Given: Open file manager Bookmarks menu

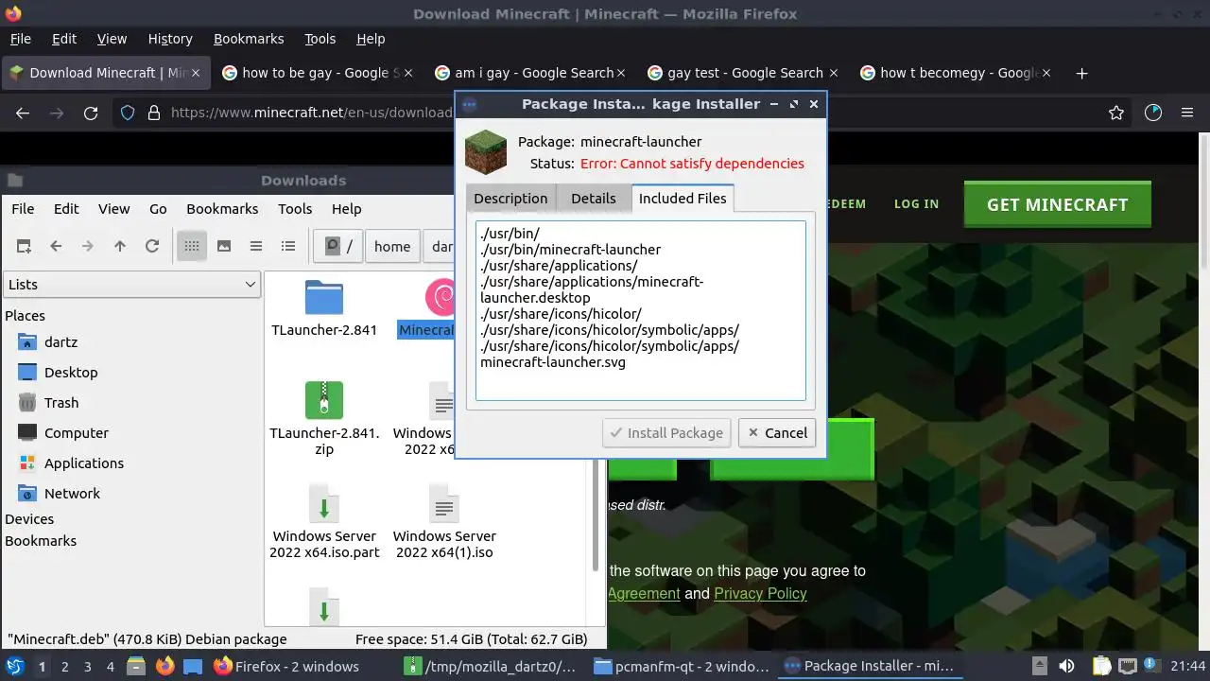Looking at the screenshot, I should (x=222, y=209).
